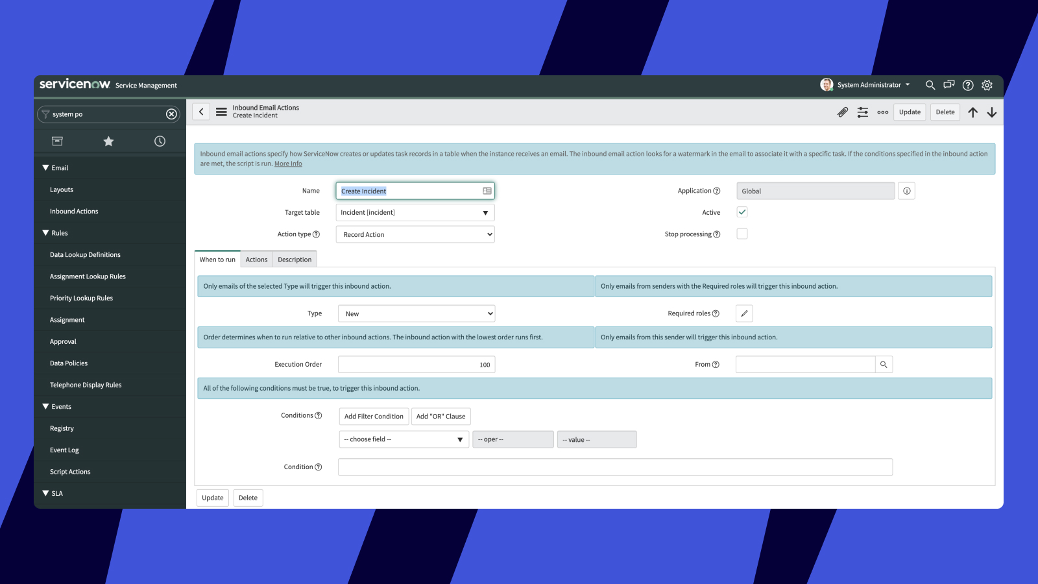Click the Add Filter Condition button
The image size is (1038, 584).
tap(373, 416)
